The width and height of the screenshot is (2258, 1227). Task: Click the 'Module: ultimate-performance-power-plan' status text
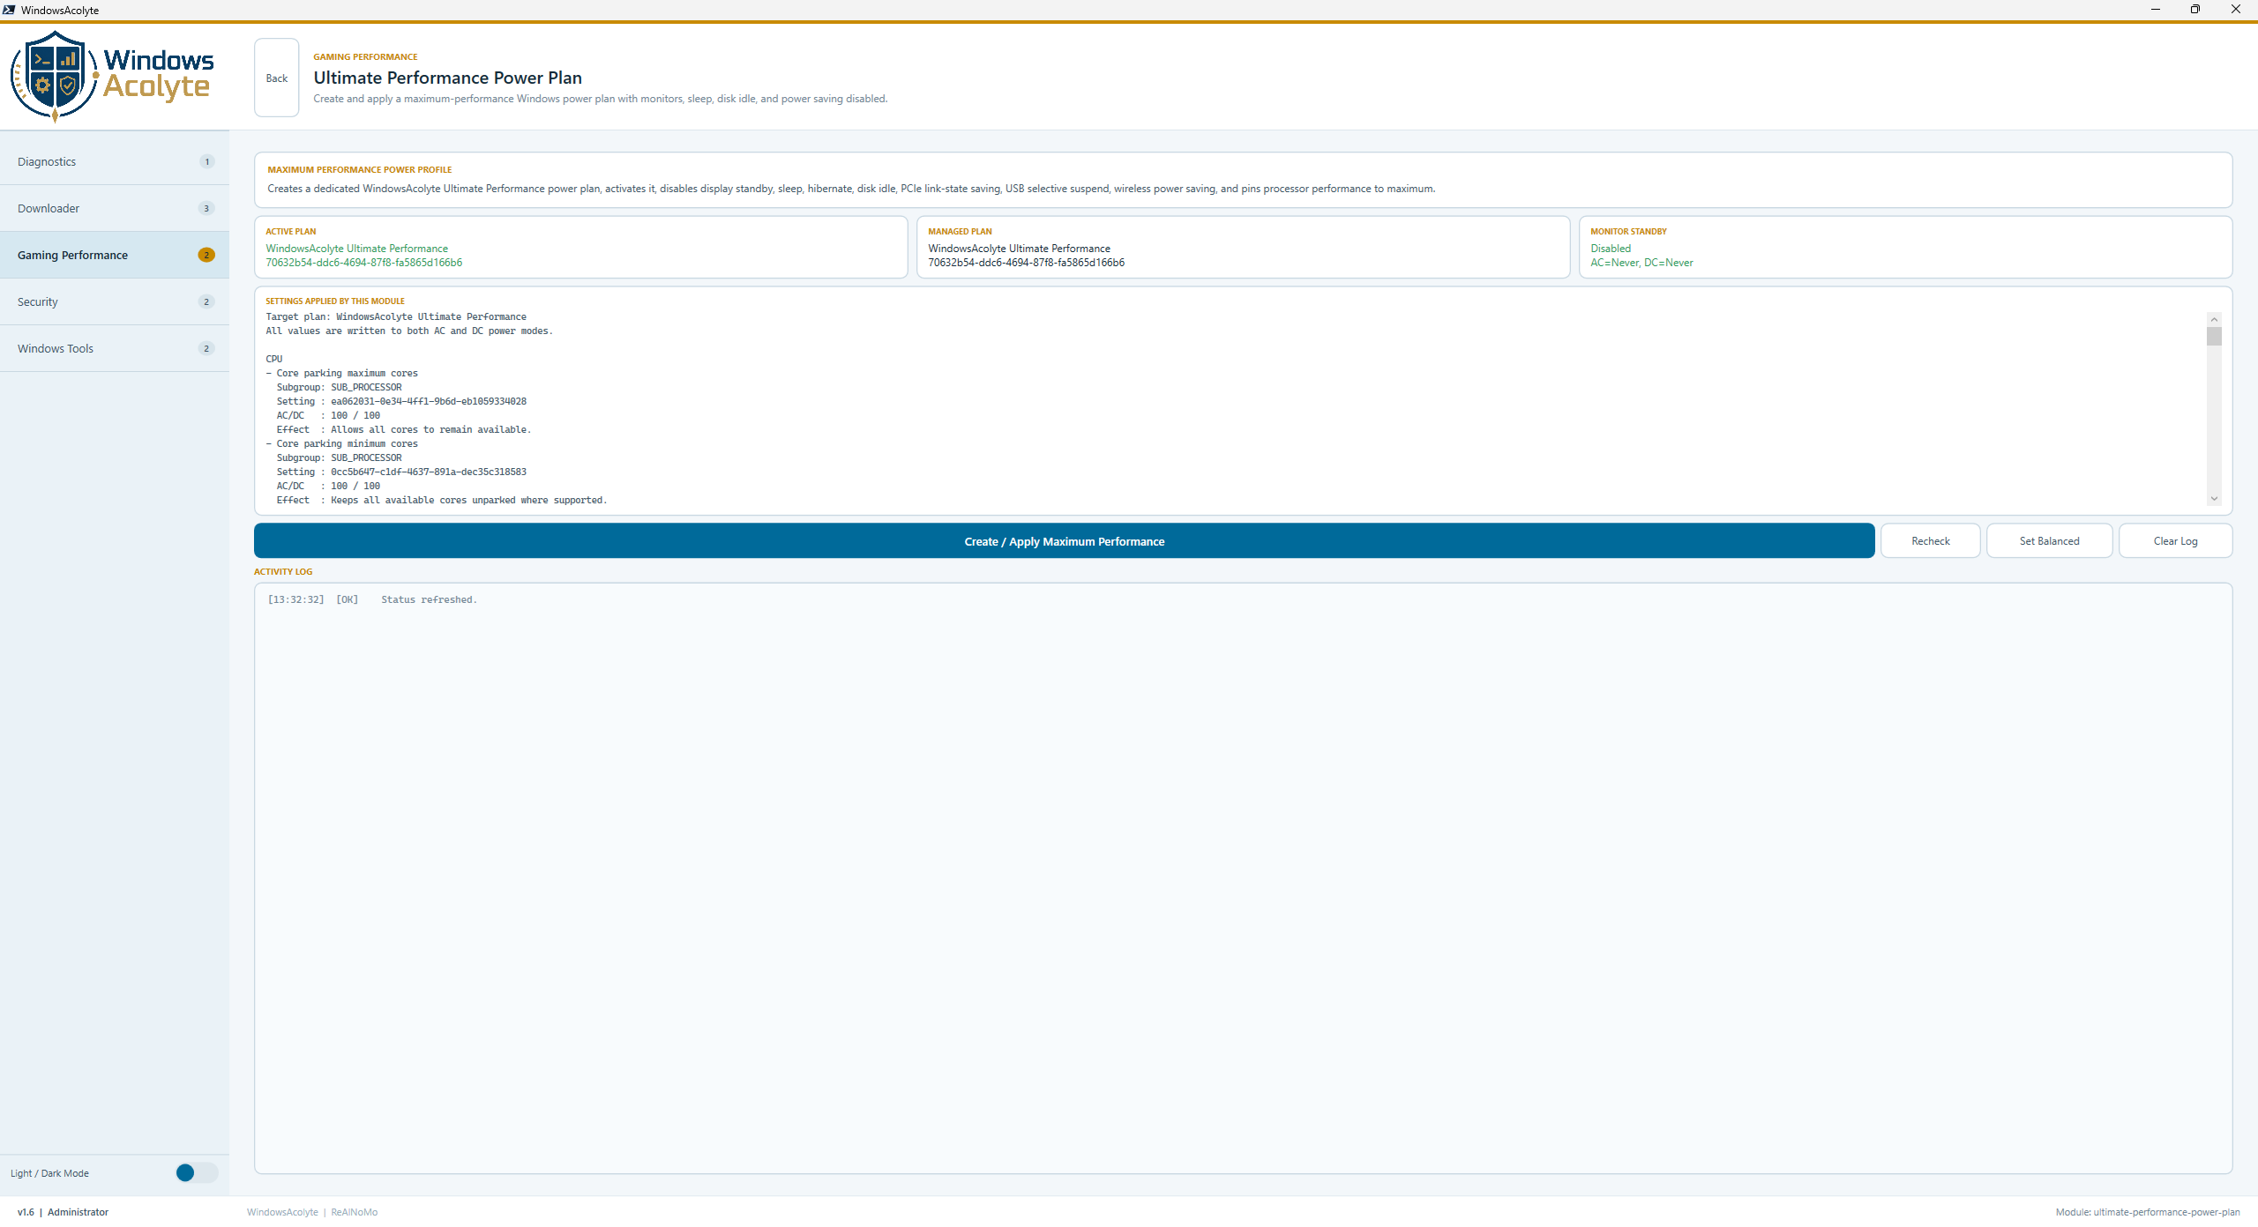(2148, 1212)
